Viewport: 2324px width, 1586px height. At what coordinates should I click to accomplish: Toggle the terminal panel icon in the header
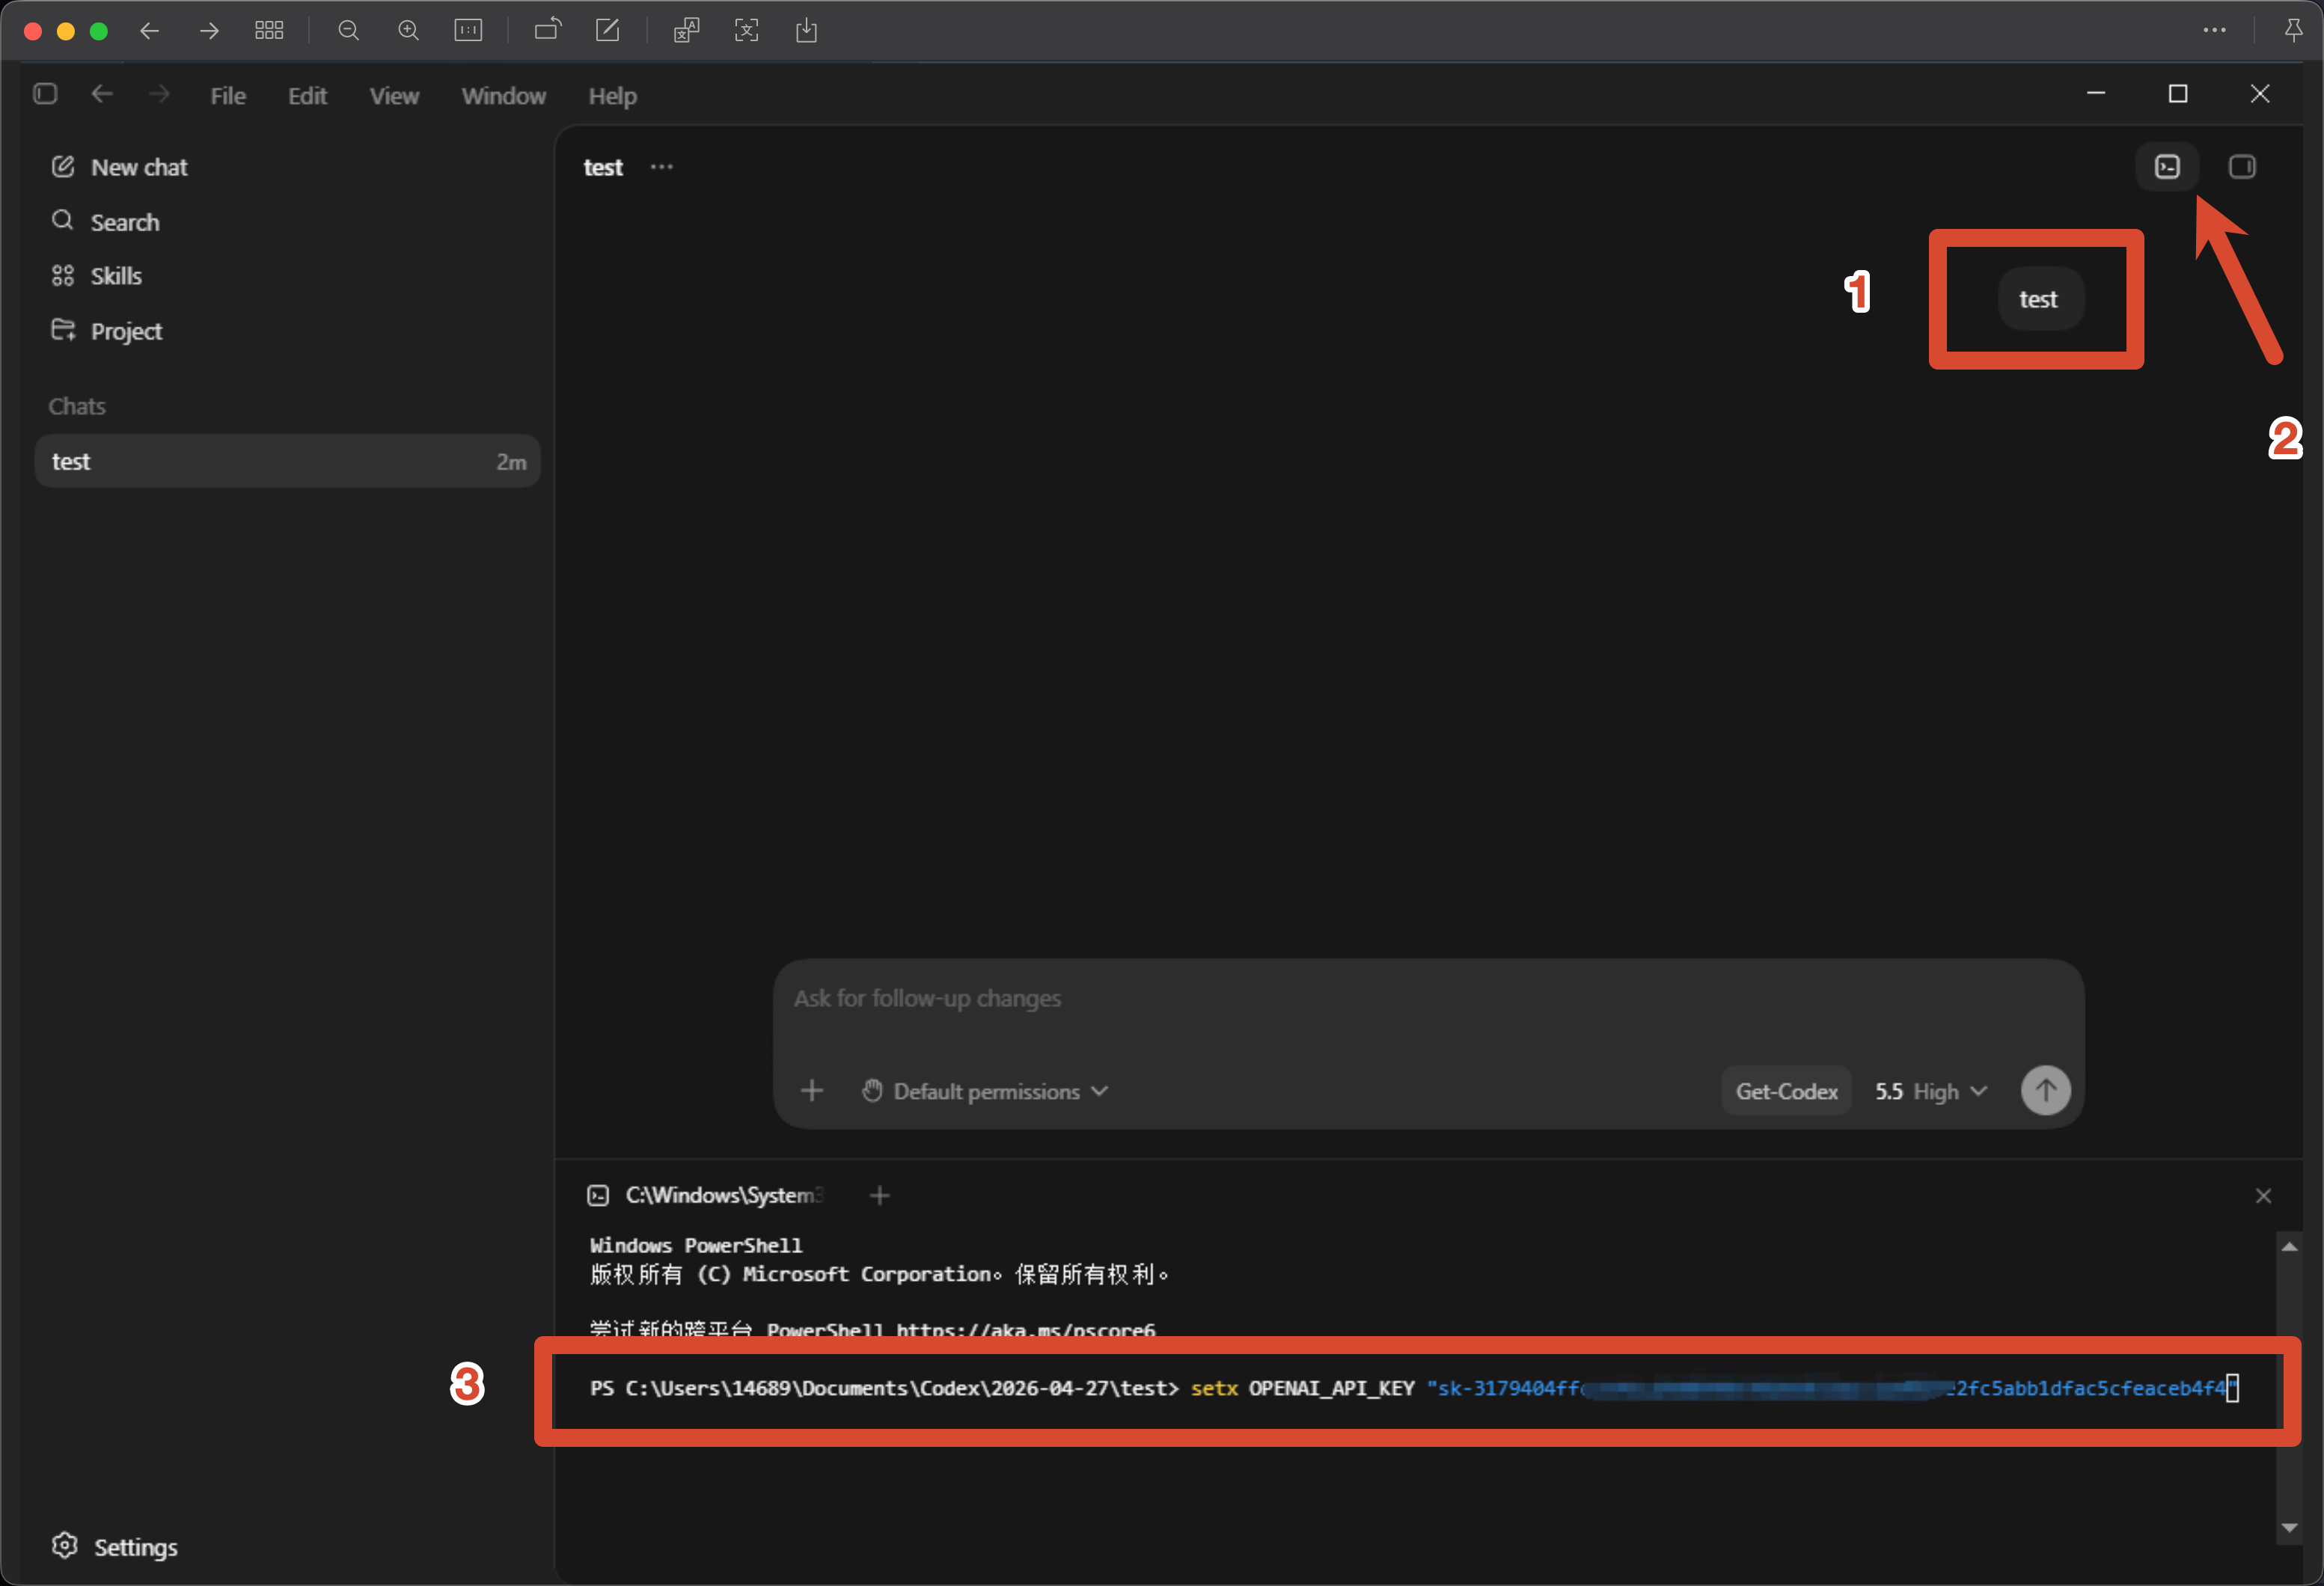[x=2167, y=167]
